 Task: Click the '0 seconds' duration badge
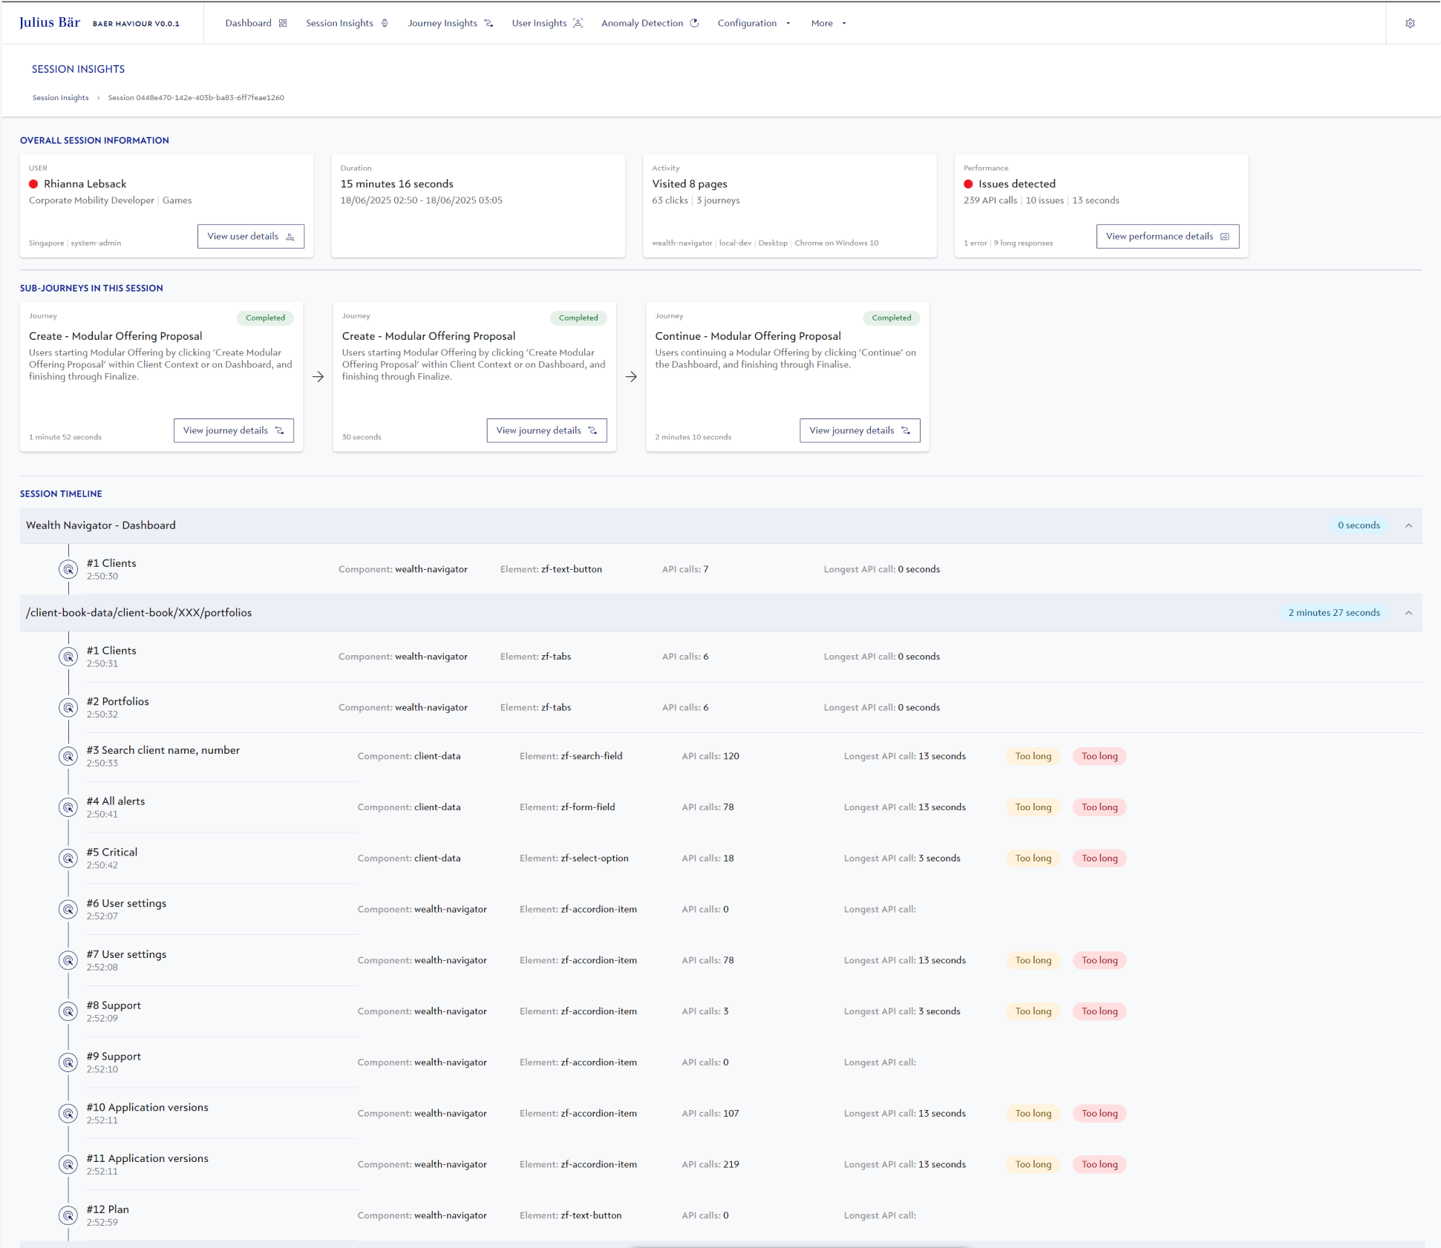point(1359,525)
